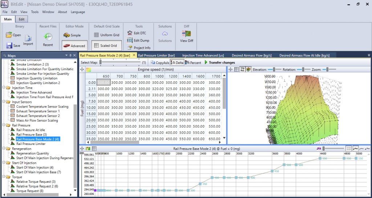Select Regeneration Quantity map
Image resolution: width=372 pixels, height=198 pixels.
click(33, 153)
